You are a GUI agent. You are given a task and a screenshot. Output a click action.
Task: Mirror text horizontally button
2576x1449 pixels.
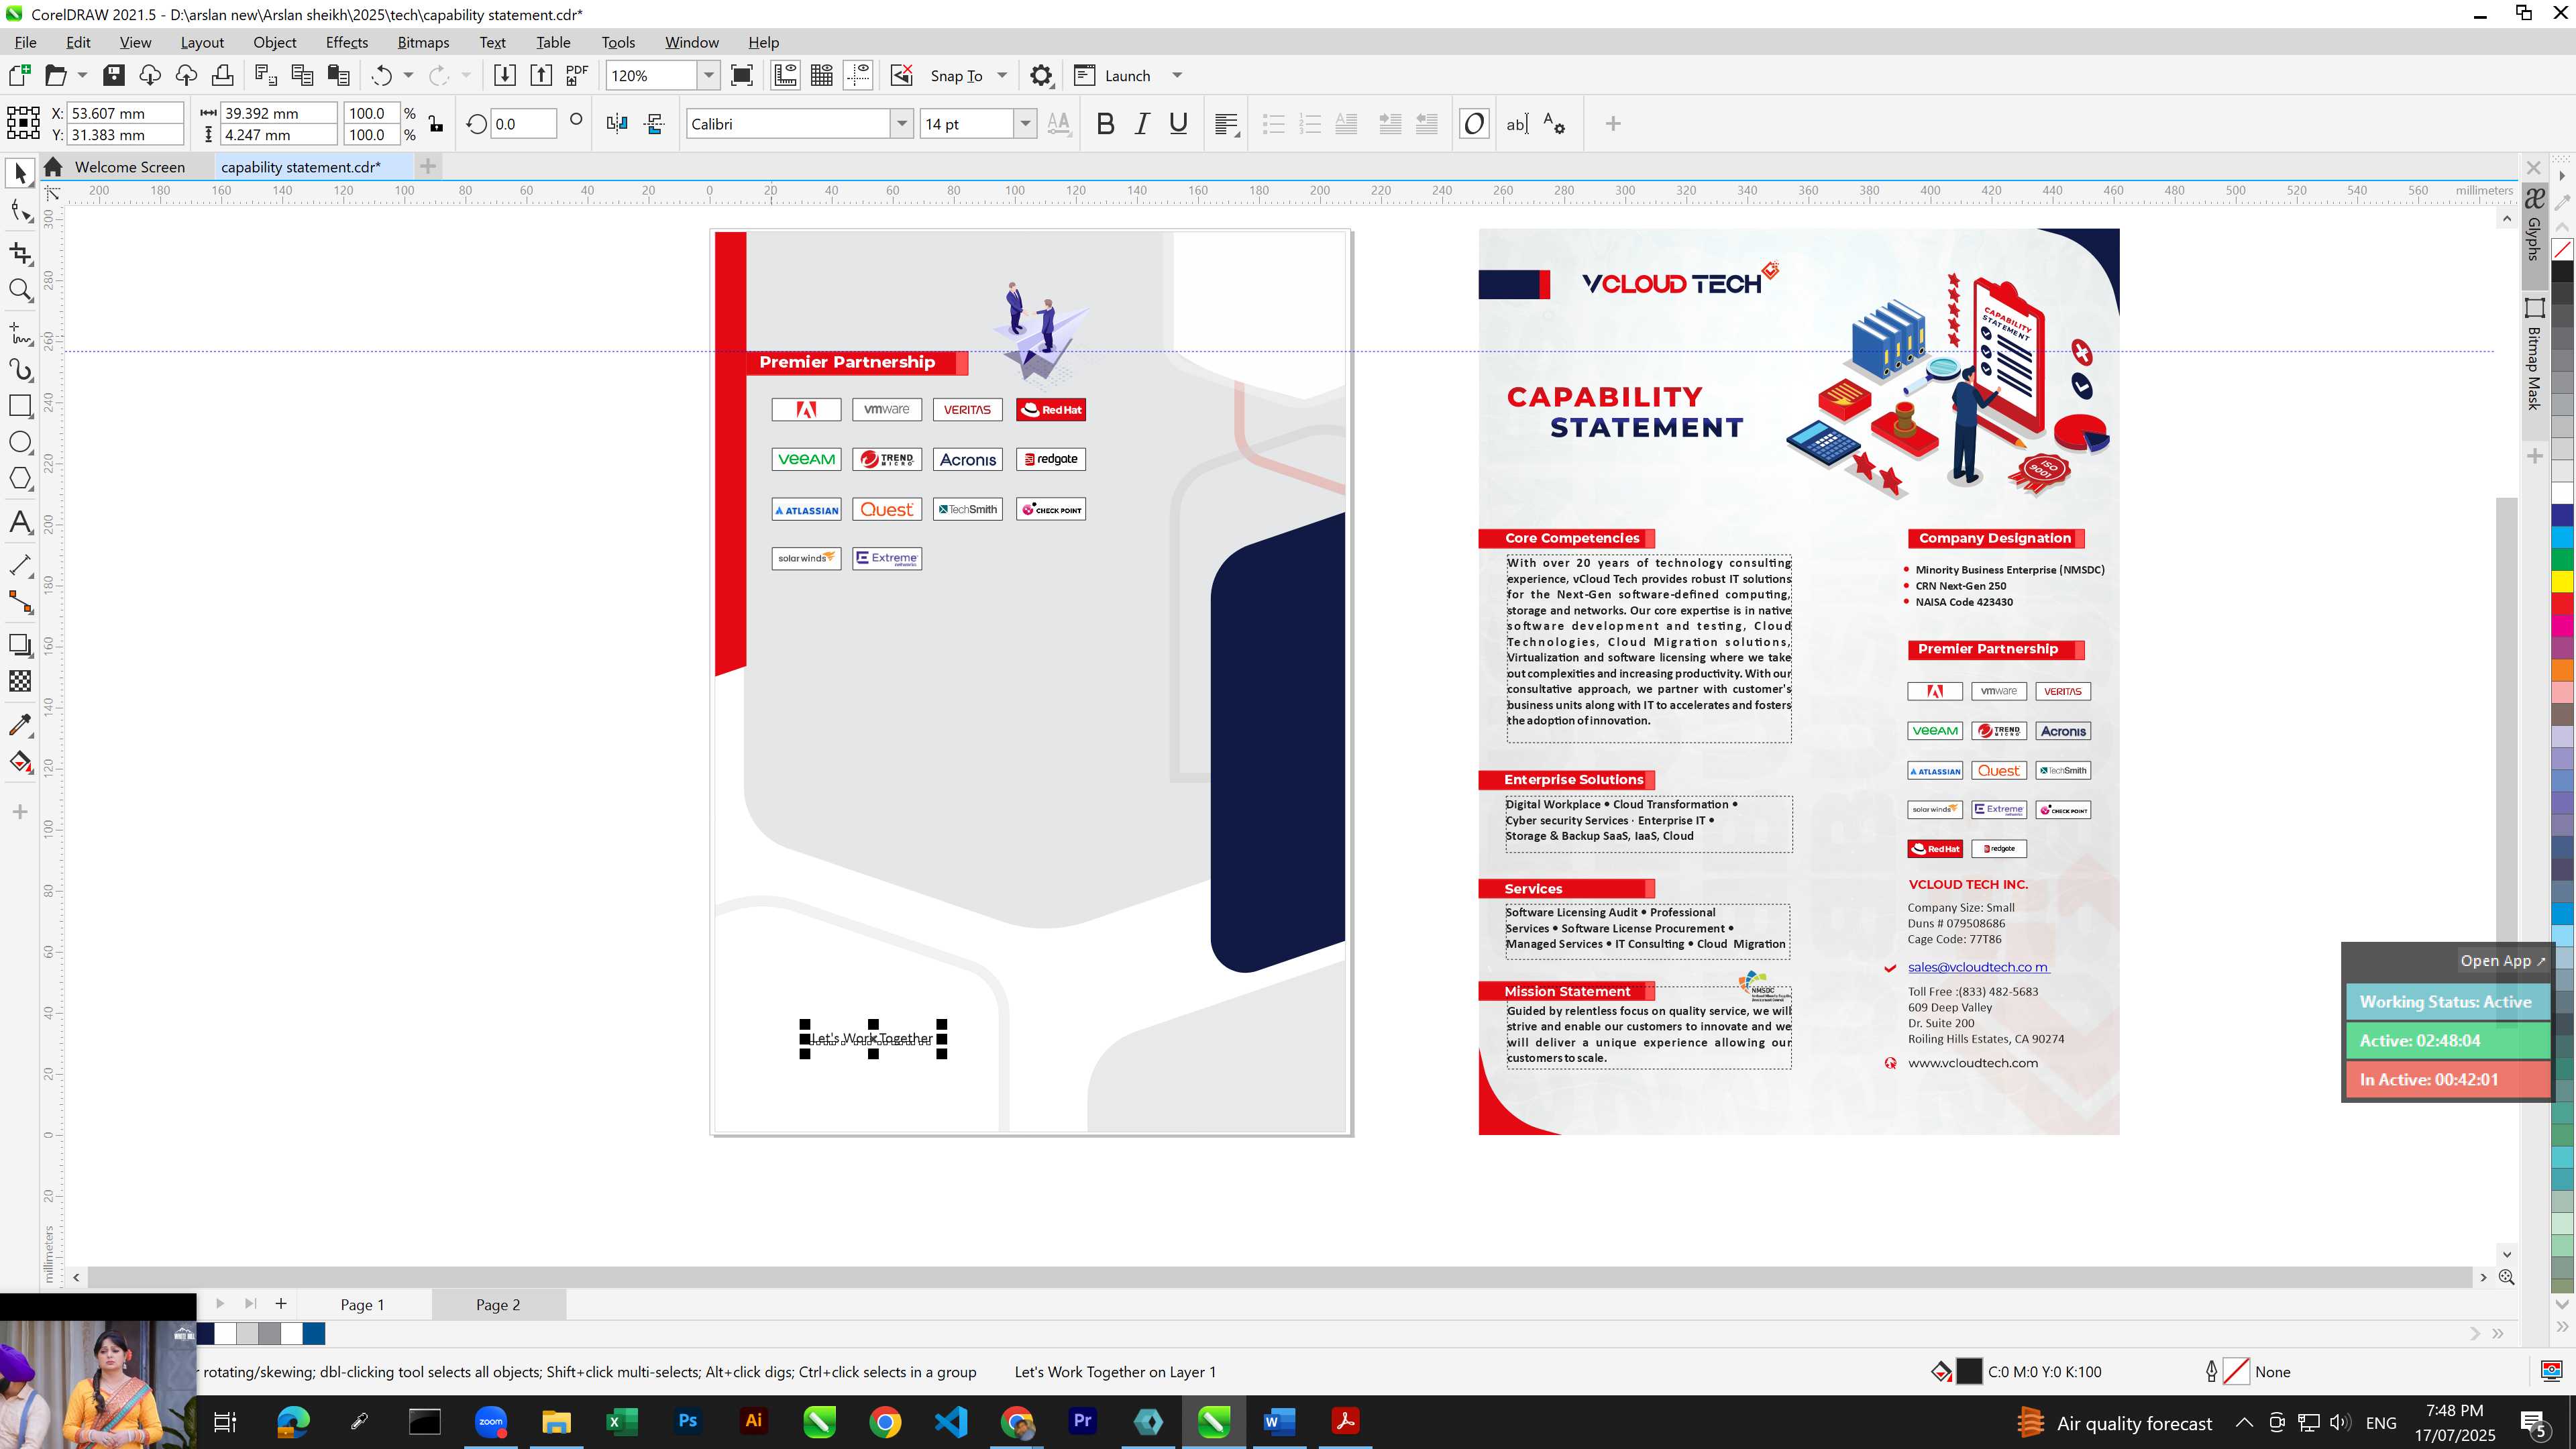click(617, 124)
